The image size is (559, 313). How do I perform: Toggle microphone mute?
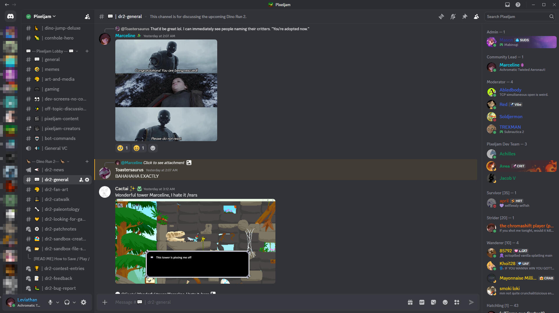[x=50, y=302]
